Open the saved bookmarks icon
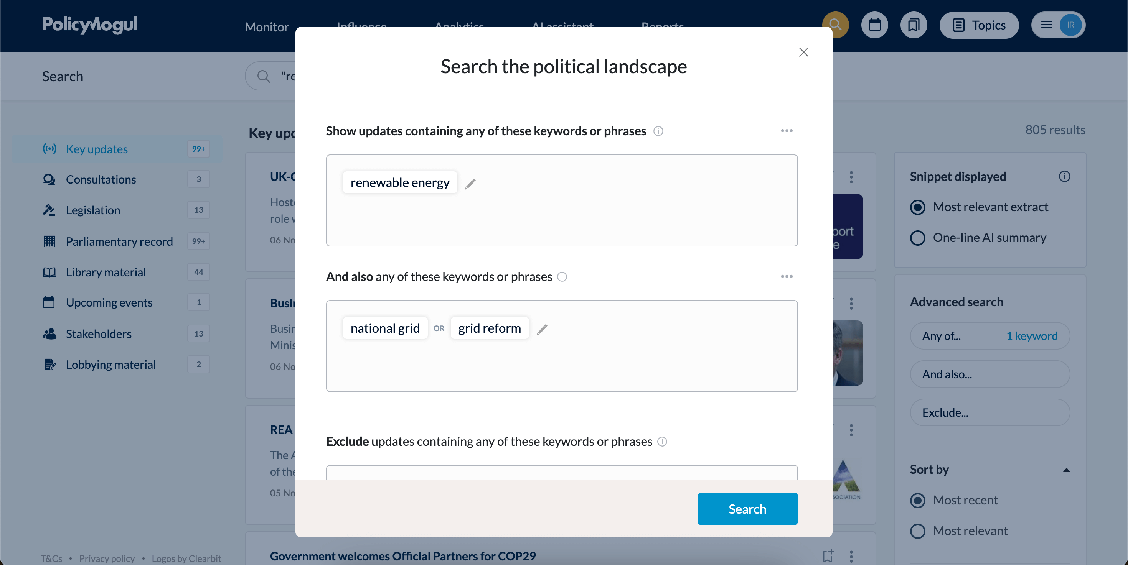The width and height of the screenshot is (1128, 565). click(x=914, y=25)
